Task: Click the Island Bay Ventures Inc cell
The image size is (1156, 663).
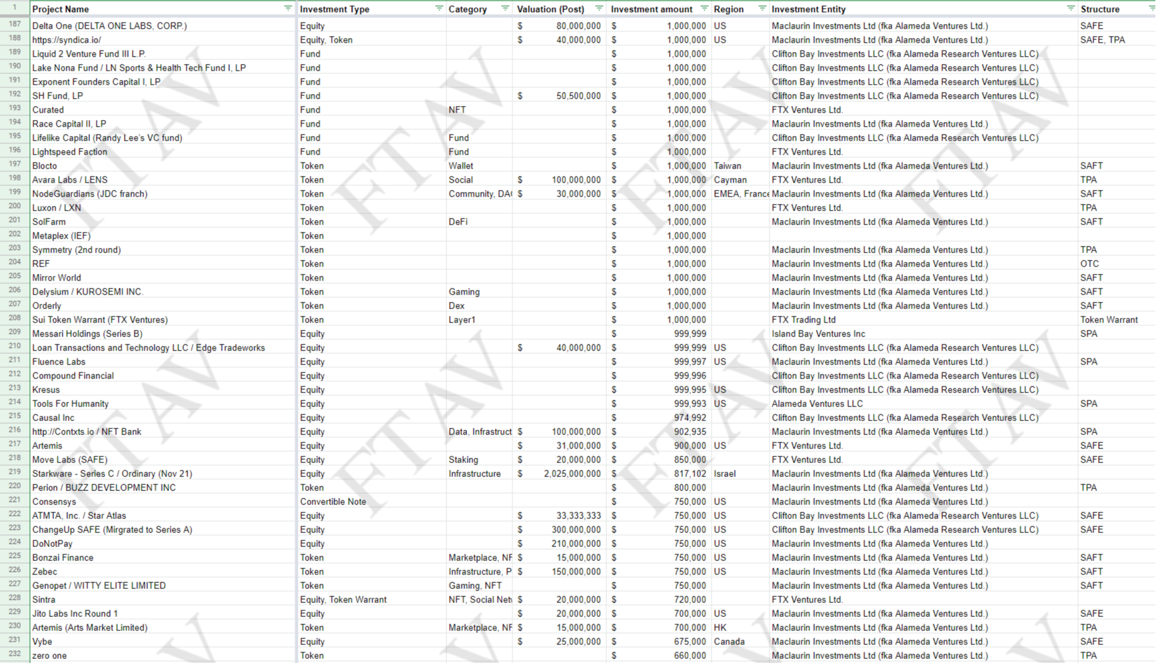Action: coord(818,334)
